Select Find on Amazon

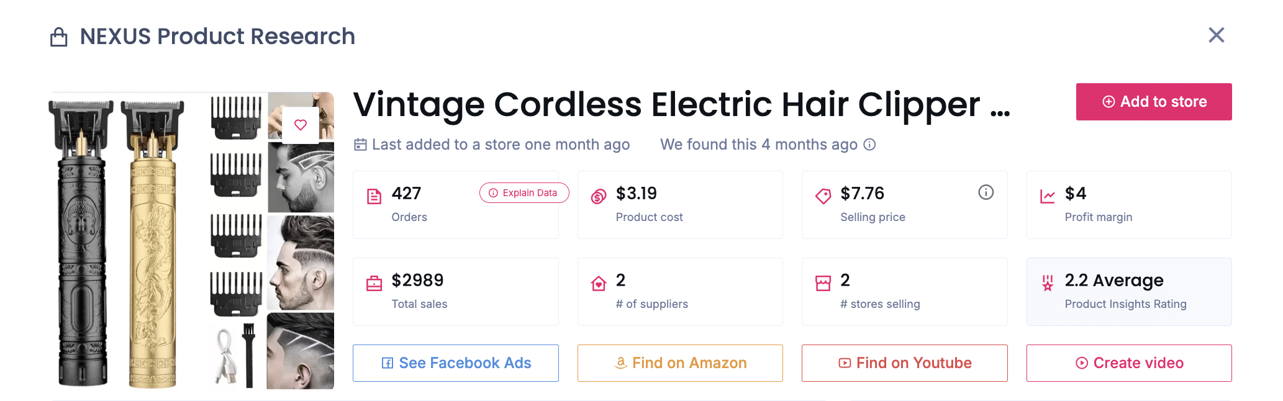(x=679, y=363)
